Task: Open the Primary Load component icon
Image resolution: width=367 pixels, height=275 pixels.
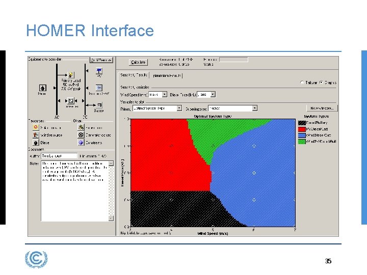Action: tap(71, 75)
